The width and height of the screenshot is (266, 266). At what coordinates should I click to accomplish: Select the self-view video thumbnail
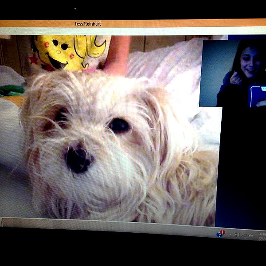233,73
